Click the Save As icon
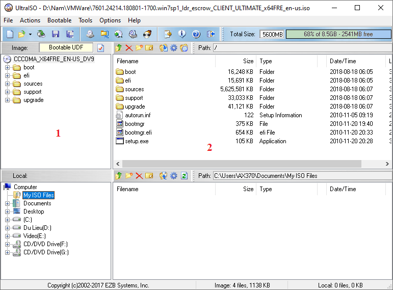393x290 pixels. [70, 34]
